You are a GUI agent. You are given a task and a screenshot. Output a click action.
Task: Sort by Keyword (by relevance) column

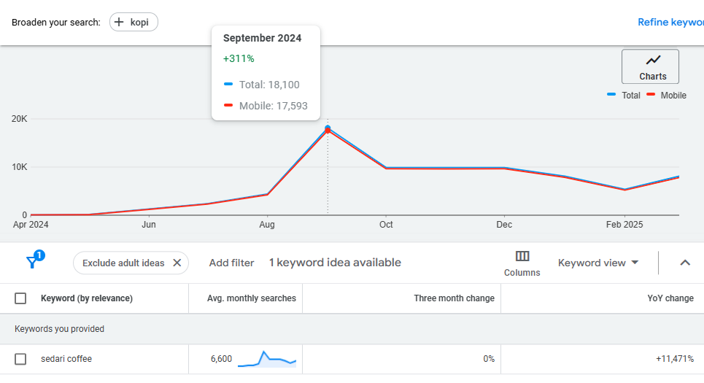click(87, 298)
